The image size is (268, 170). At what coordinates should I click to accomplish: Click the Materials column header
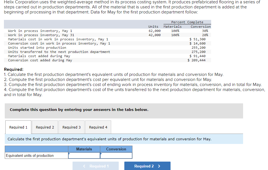coord(84,149)
